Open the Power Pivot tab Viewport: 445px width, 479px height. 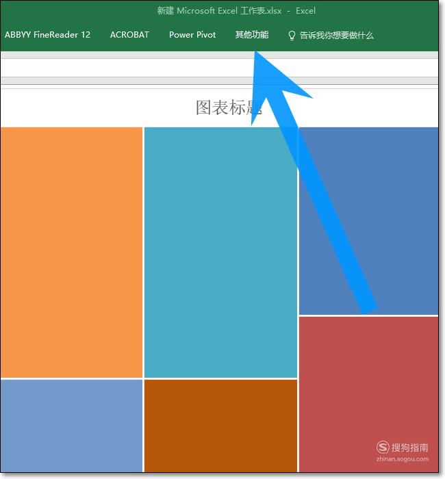click(192, 35)
